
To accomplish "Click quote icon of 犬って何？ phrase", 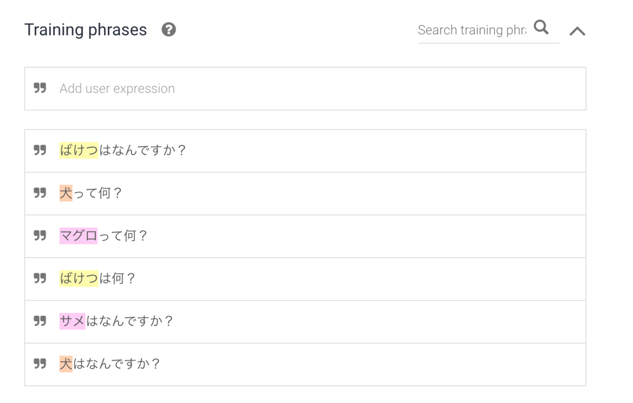I will (x=40, y=193).
